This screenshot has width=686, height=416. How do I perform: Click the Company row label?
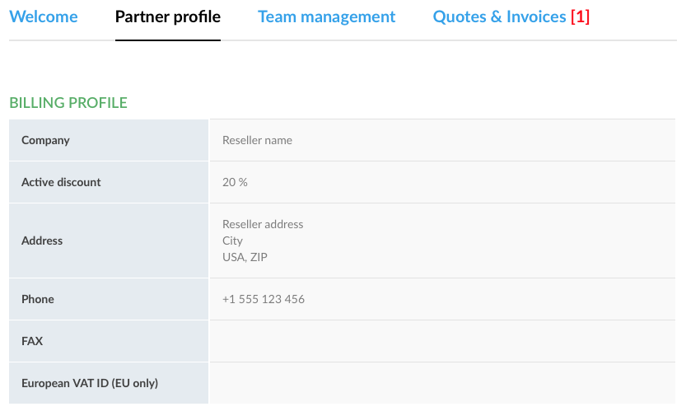click(45, 140)
